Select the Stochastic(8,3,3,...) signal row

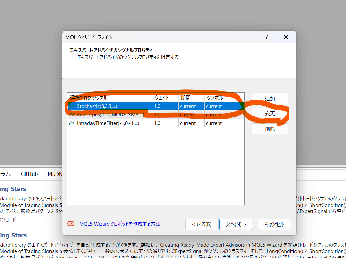pos(156,106)
